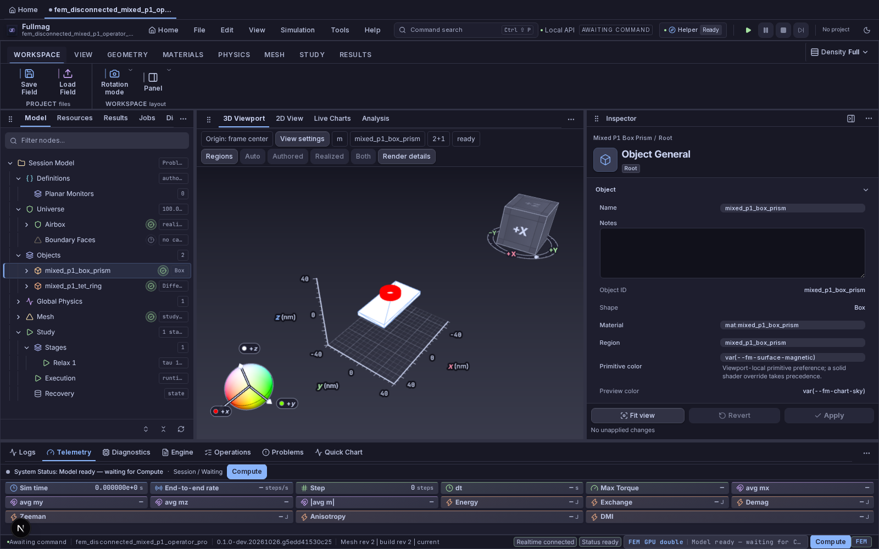Click the Fit view button

point(638,416)
